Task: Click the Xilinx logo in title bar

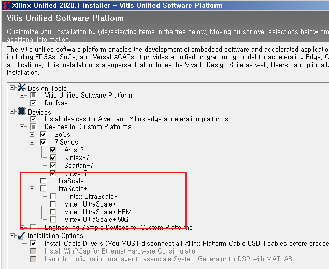Action: coord(6,5)
